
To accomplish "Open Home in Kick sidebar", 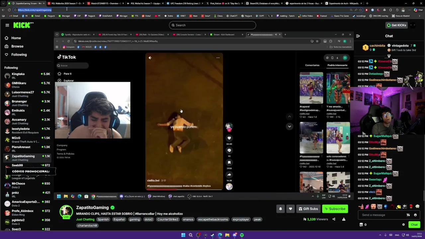I will pos(13,38).
